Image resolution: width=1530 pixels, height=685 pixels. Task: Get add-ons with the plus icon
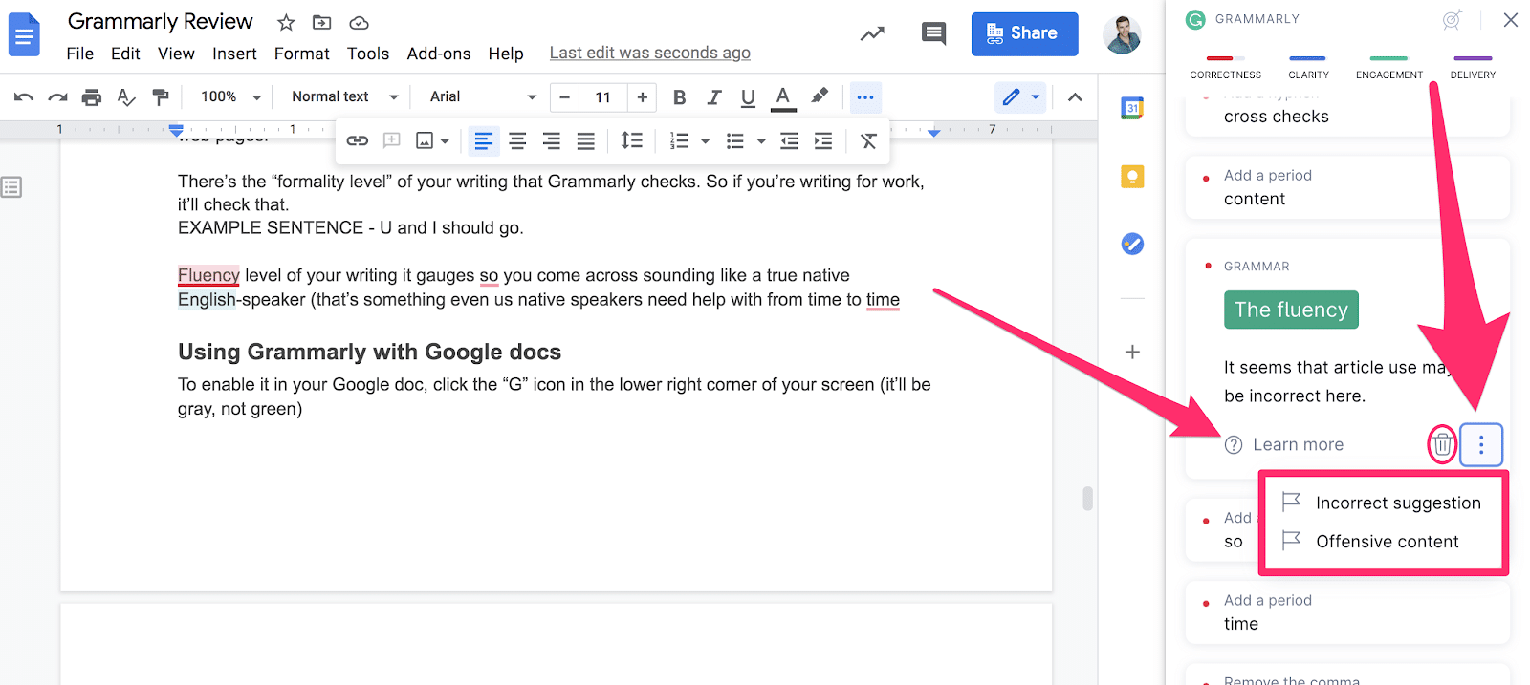(x=1132, y=352)
